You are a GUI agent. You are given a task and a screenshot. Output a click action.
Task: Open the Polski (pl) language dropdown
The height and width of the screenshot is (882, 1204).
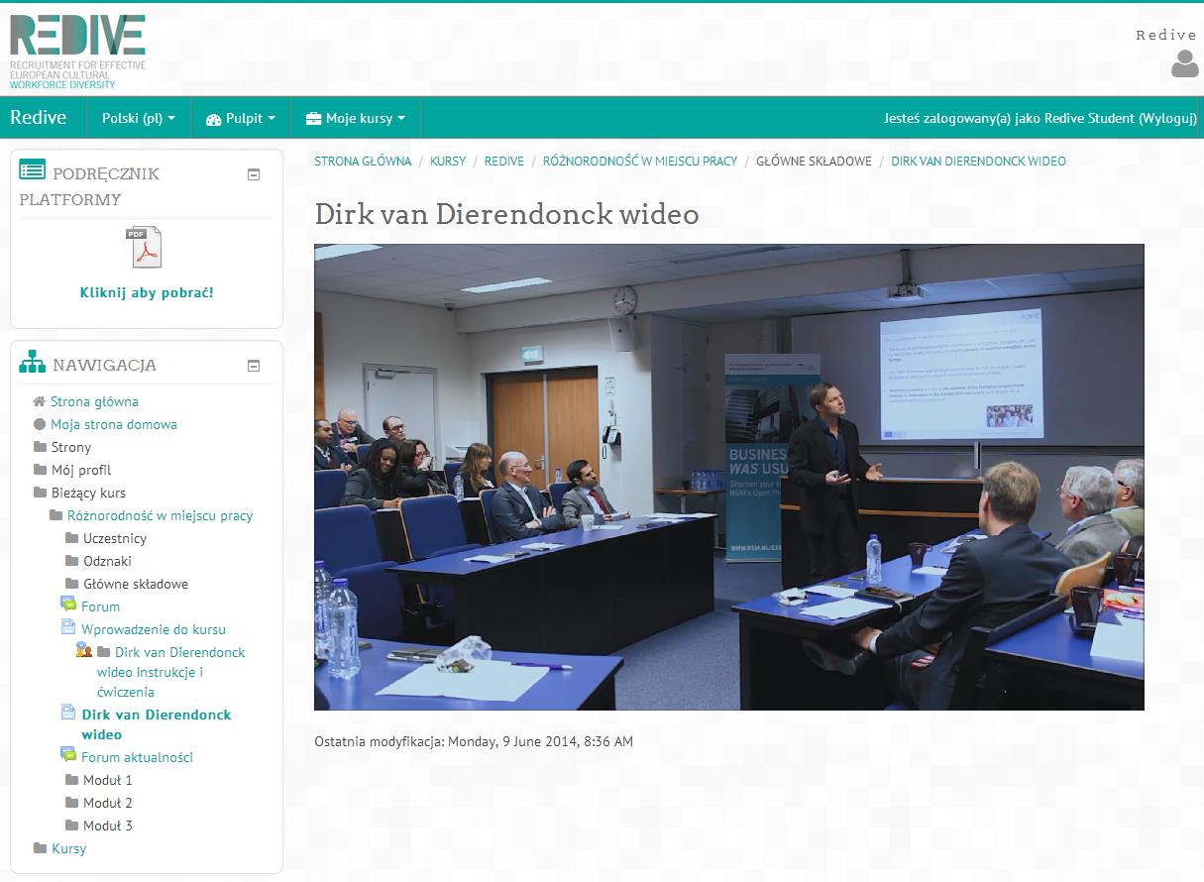139,118
